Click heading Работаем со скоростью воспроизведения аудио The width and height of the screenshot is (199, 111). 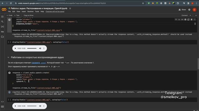[x=37, y=57]
